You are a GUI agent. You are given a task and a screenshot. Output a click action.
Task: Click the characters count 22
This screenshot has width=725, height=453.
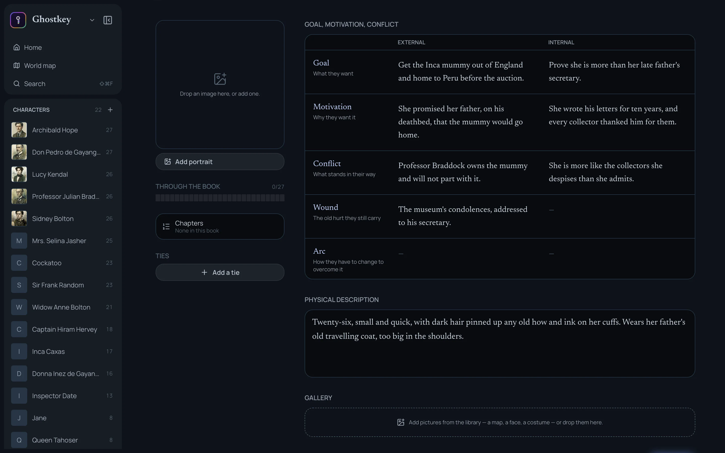[x=98, y=110]
